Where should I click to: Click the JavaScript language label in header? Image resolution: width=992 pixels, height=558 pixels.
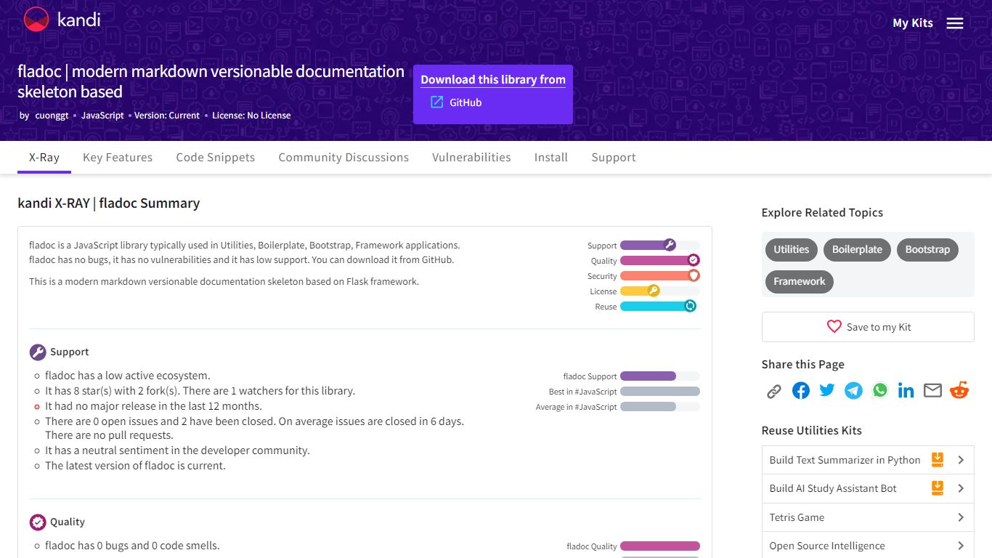102,116
